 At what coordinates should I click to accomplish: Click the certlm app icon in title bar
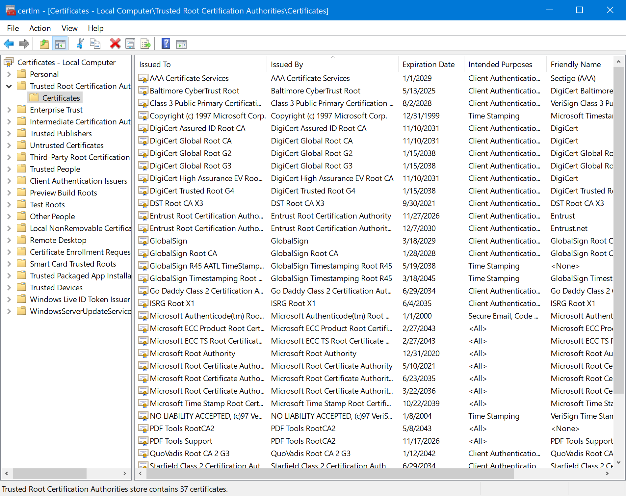(11, 11)
